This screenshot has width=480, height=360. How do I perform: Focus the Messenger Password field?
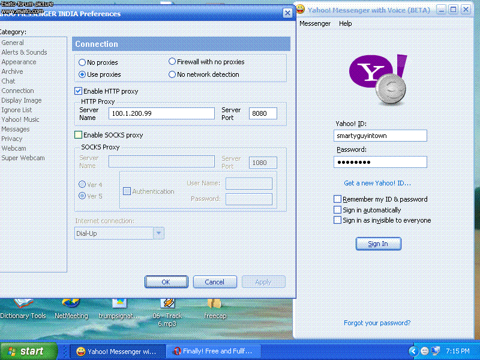point(380,162)
